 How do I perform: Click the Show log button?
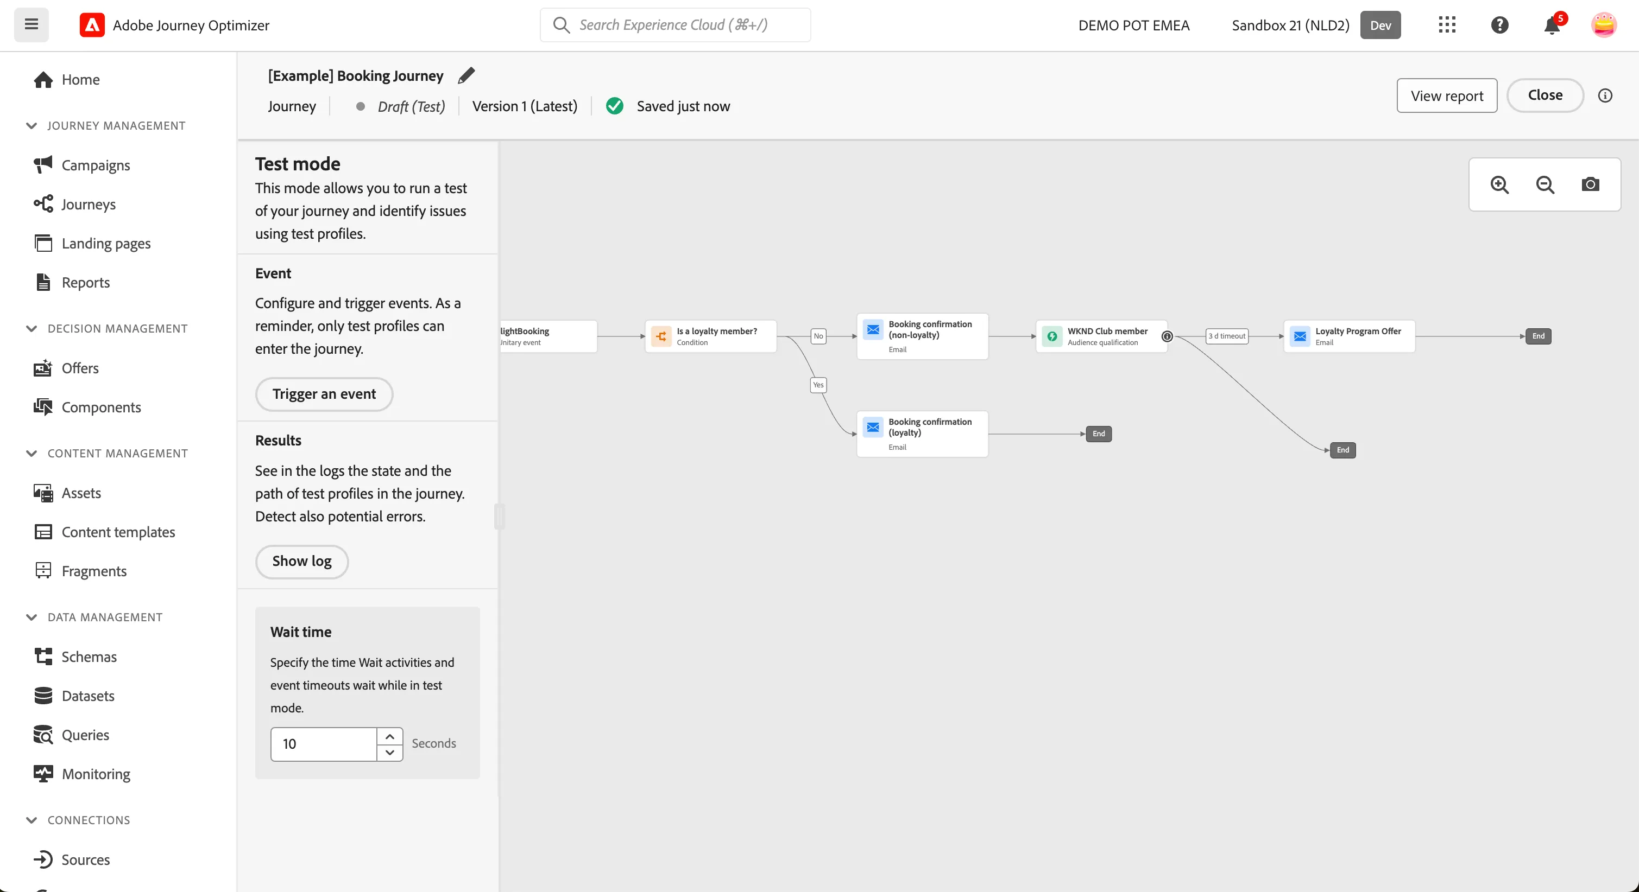click(x=301, y=561)
